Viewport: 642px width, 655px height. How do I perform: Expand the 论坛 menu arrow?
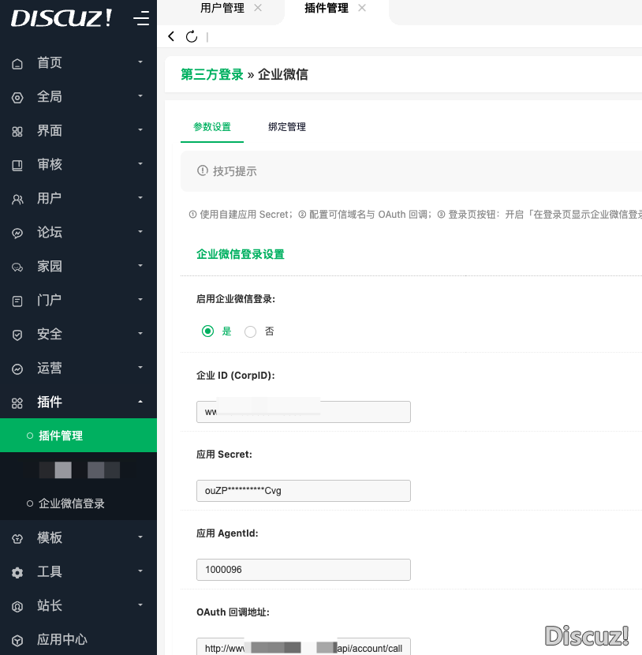coord(140,231)
